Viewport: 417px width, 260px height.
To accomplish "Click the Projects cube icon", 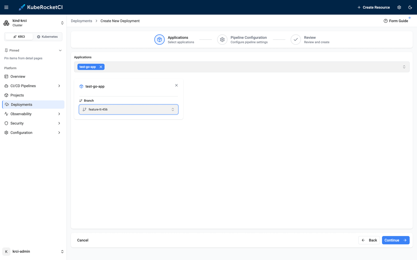I will click(6, 95).
